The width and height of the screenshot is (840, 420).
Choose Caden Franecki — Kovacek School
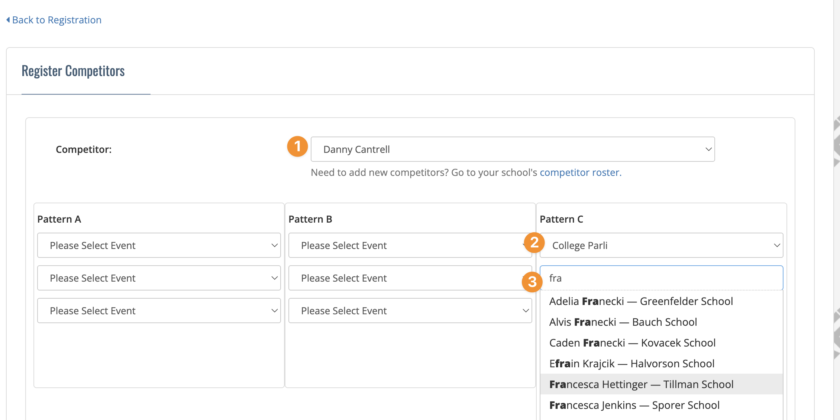661,343
